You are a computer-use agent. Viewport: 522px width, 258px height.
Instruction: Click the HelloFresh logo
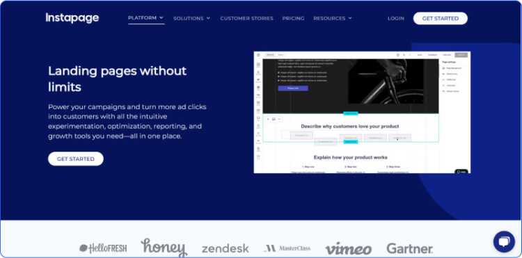click(103, 248)
